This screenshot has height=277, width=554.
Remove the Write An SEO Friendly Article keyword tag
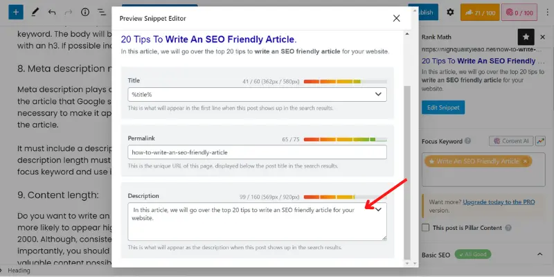point(525,161)
